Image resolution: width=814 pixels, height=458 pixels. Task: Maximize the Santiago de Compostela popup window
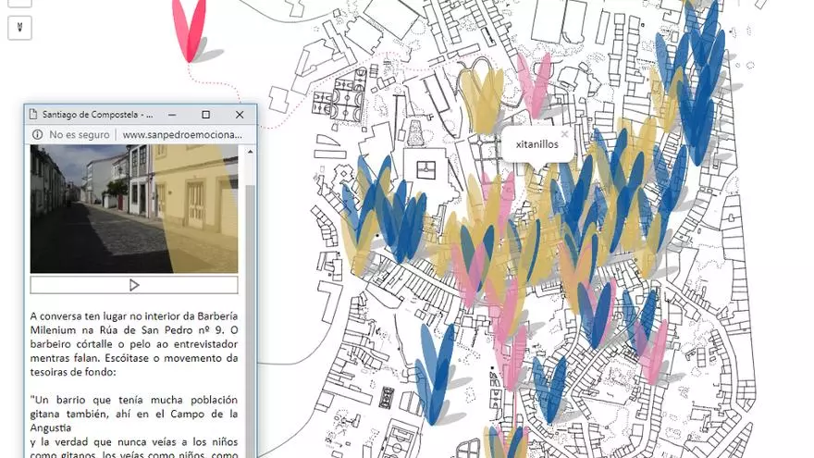205,115
